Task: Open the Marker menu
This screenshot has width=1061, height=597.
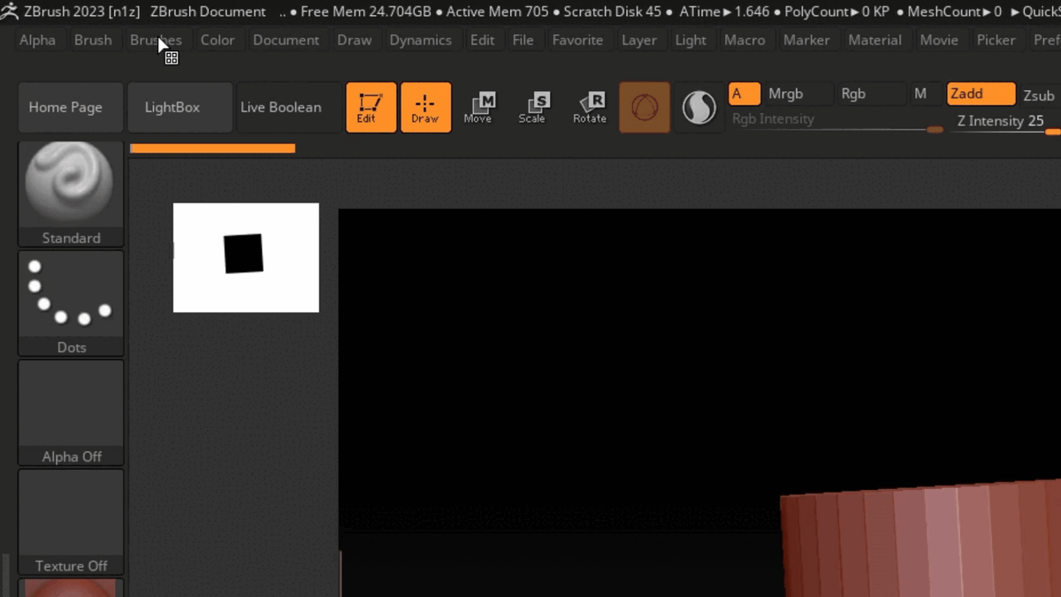Action: pyautogui.click(x=807, y=40)
